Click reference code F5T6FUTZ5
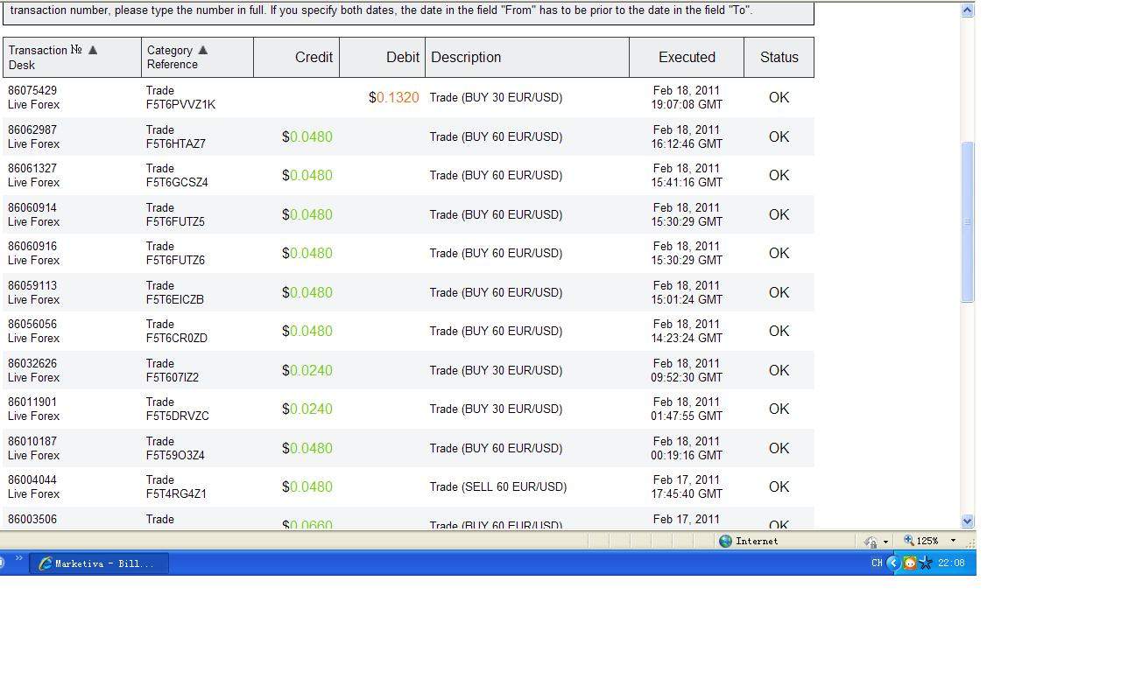1121x700 pixels. [175, 221]
